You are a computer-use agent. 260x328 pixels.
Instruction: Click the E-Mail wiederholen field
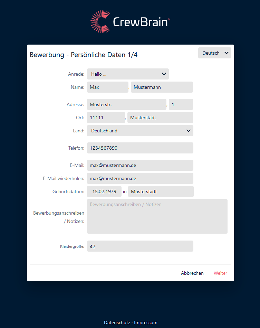point(140,178)
